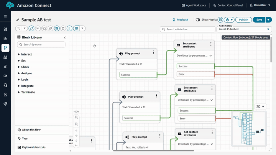Open the Agent Workspace from header
Image resolution: width=276 pixels, height=155 pixels.
point(194,6)
